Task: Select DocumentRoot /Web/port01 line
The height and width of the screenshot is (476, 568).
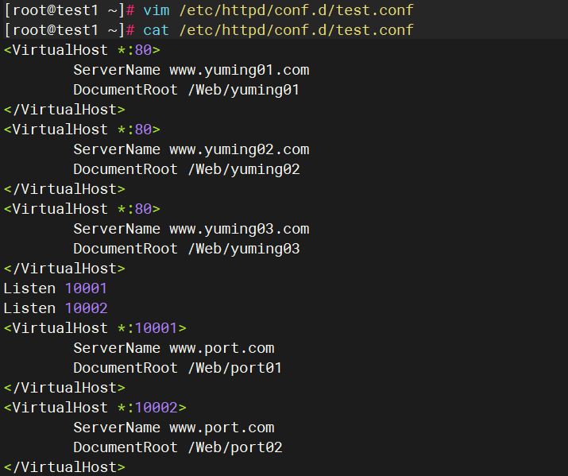Action: [x=177, y=368]
